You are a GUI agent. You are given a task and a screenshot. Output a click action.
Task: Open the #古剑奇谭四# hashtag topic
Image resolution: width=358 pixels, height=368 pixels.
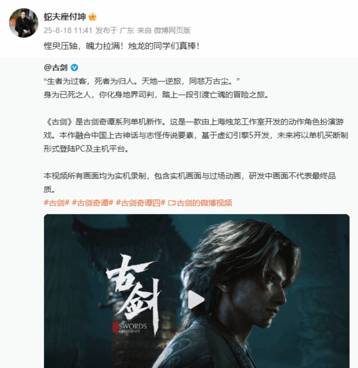click(140, 203)
